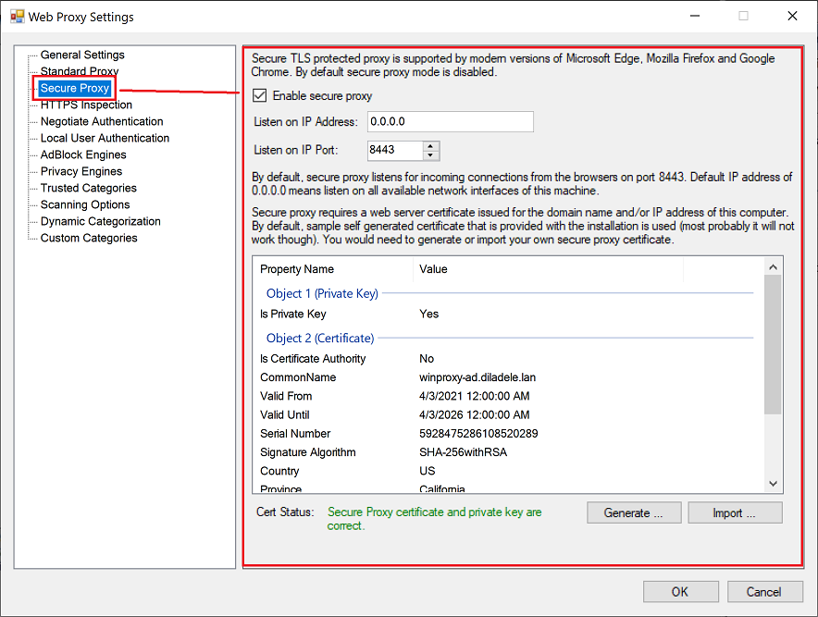Click the green Cert Status message

434,519
